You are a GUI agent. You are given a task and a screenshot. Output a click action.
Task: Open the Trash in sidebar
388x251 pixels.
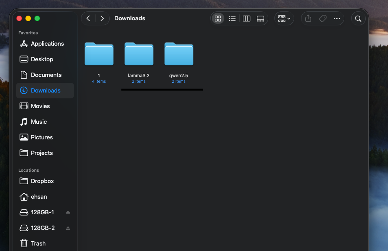(x=38, y=244)
